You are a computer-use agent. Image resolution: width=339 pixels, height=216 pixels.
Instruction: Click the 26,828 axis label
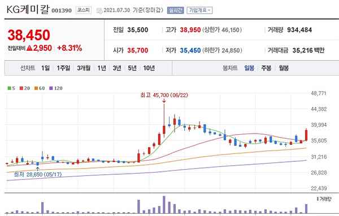point(319,173)
